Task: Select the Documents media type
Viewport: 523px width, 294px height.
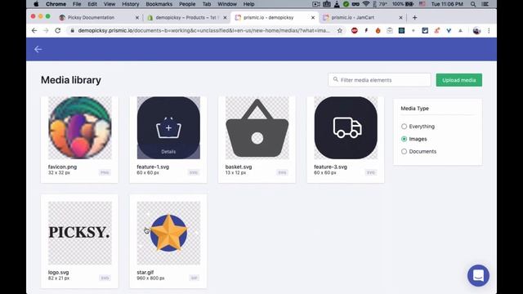Action: tap(404, 151)
